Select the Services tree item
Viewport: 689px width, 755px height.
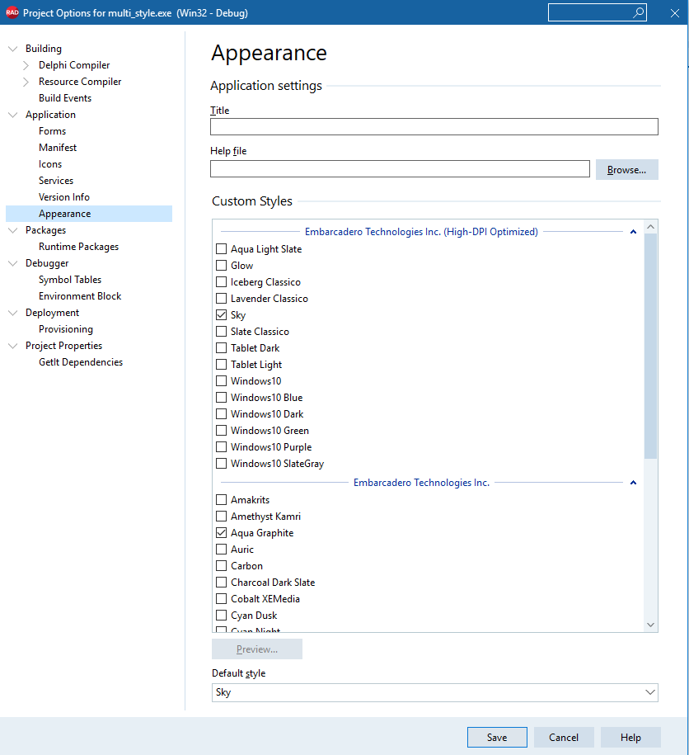tap(56, 181)
